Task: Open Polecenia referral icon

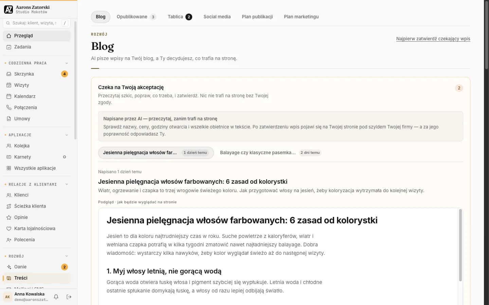Action: [x=9, y=240]
